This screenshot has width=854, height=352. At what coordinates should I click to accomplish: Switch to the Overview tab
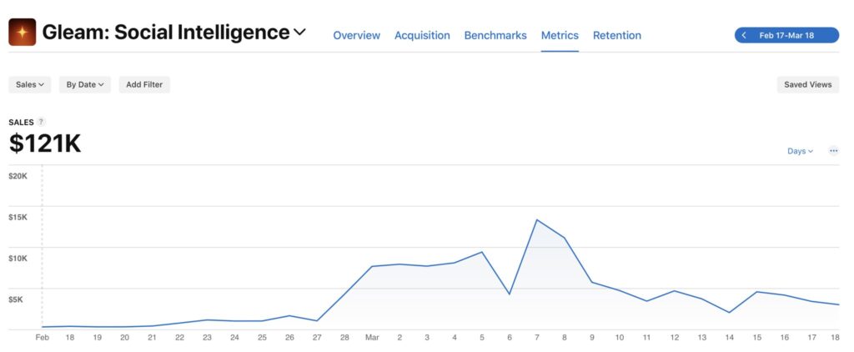[x=356, y=35]
